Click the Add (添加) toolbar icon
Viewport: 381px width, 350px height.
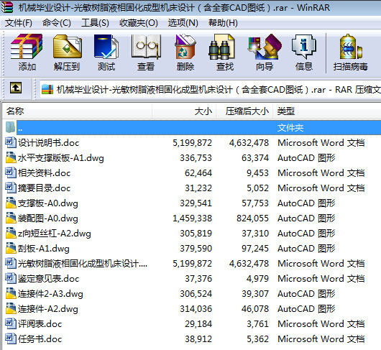(x=27, y=47)
